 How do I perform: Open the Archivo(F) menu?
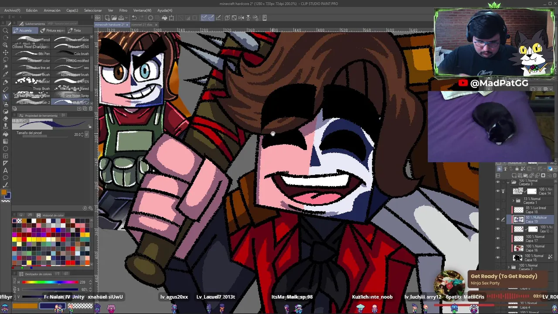click(12, 10)
